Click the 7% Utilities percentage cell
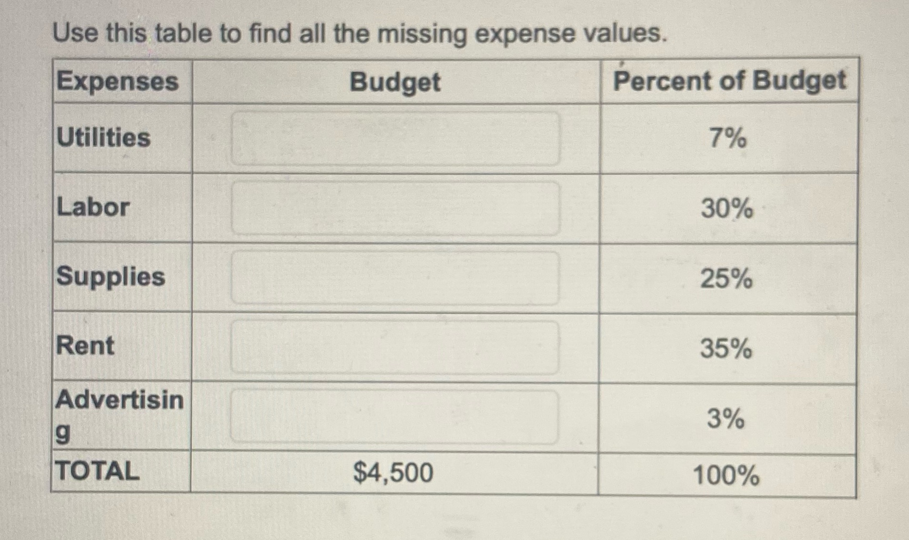The height and width of the screenshot is (540, 909). [x=728, y=138]
